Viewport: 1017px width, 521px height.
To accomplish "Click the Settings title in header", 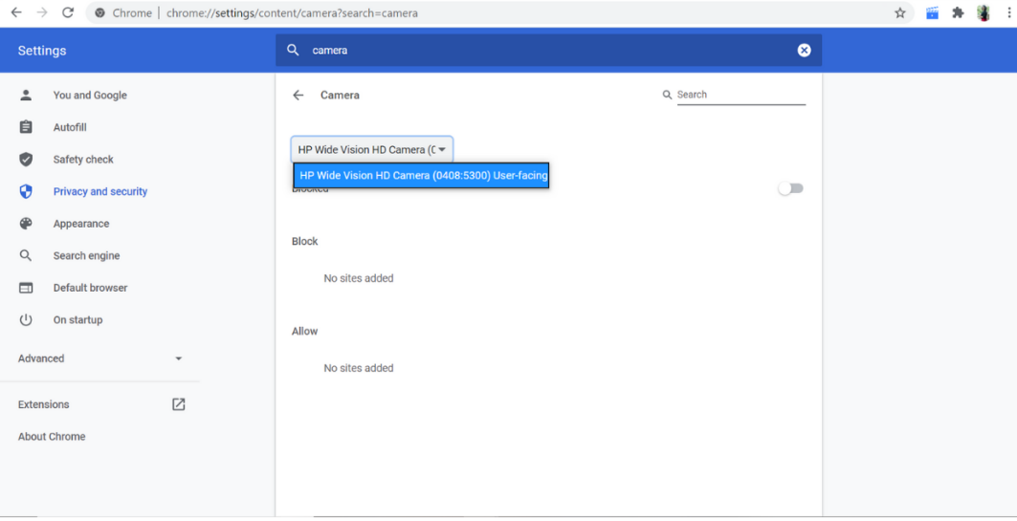I will click(42, 51).
